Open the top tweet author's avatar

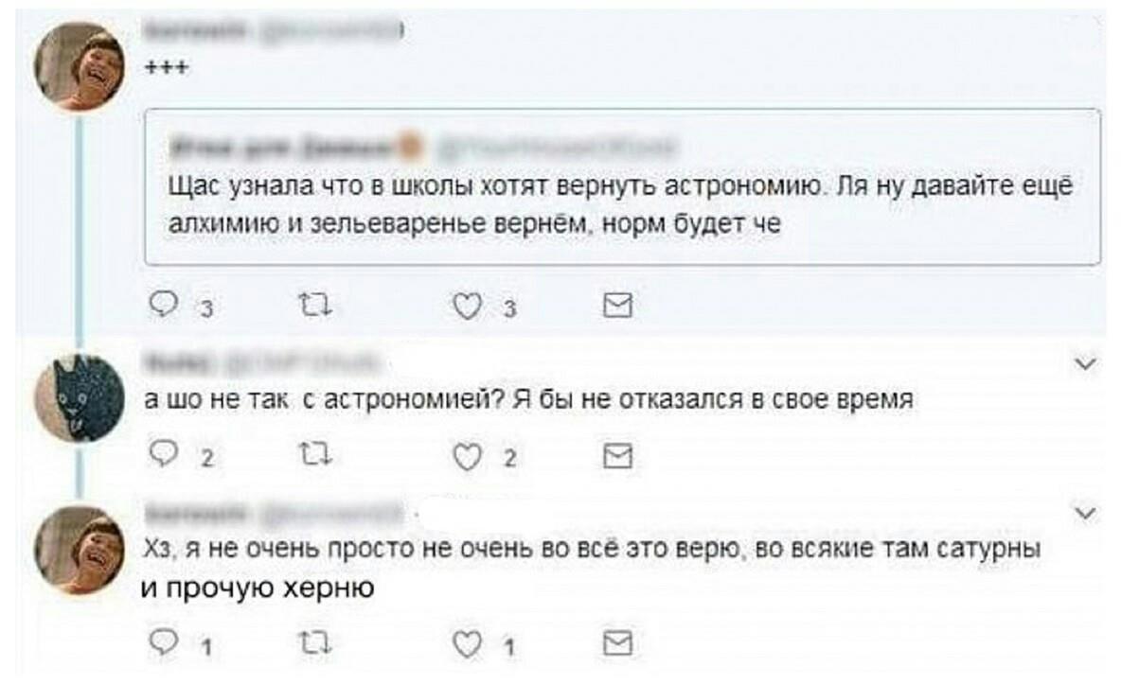coord(80,66)
